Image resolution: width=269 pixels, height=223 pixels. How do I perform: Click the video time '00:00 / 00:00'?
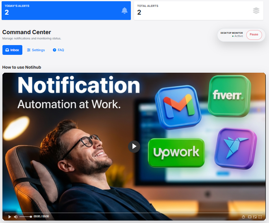[x=41, y=217]
